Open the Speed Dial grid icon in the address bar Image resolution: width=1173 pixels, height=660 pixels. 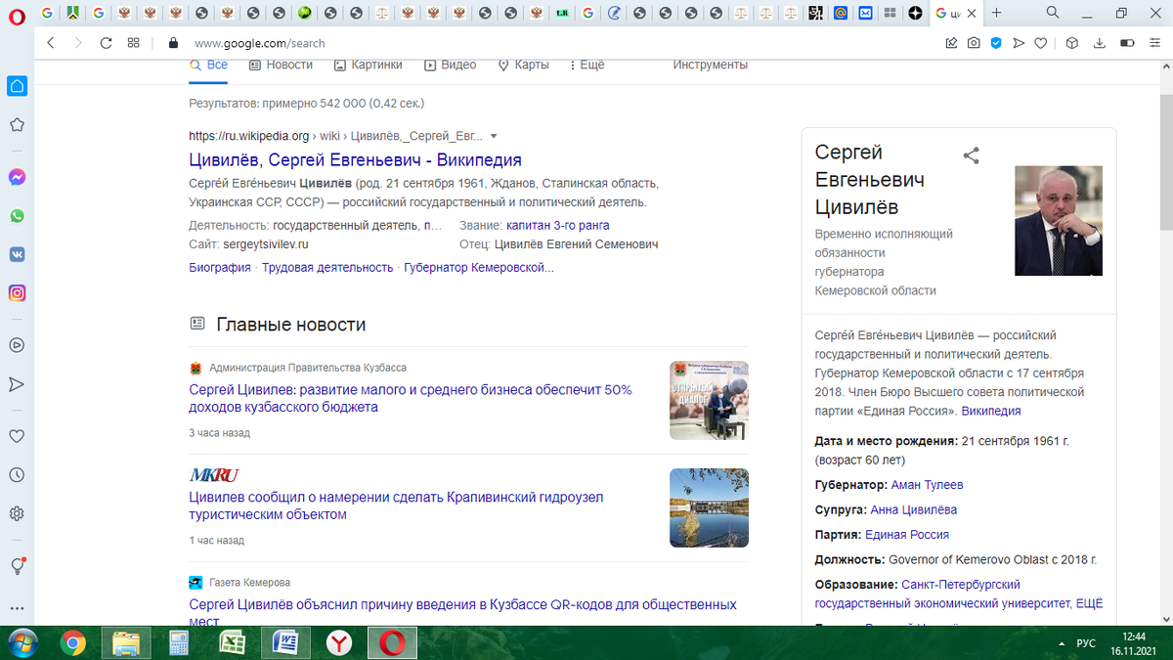click(134, 43)
